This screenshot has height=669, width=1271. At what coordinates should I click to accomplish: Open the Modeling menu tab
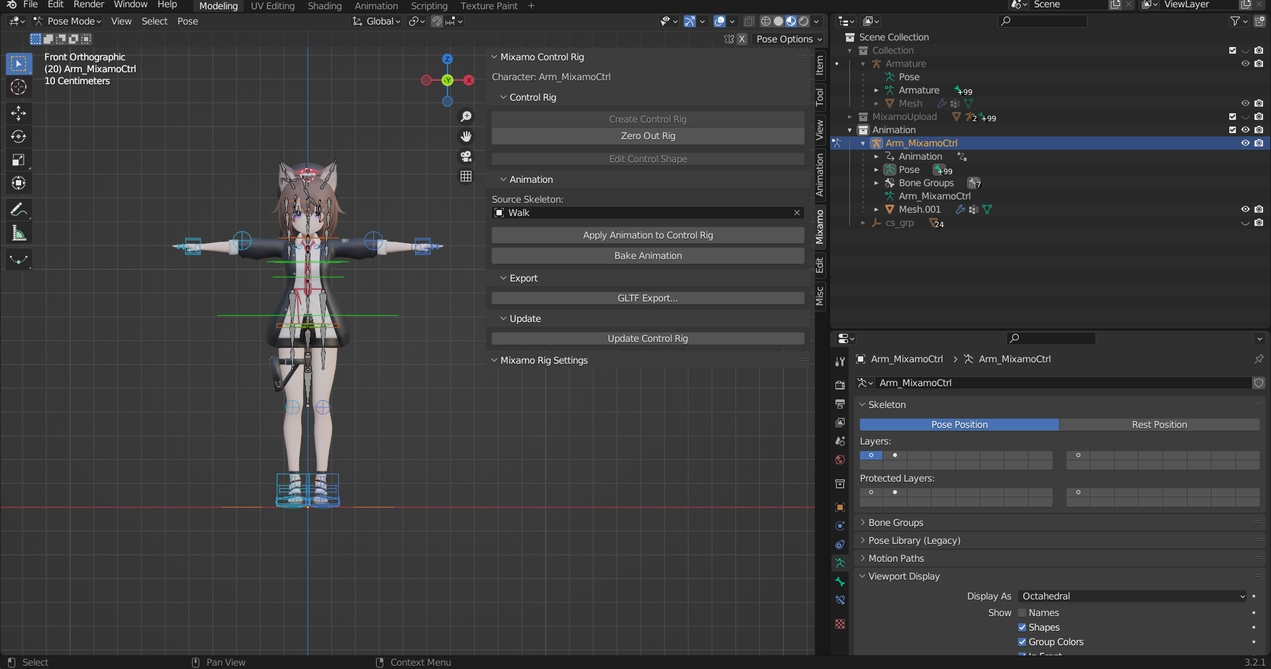(x=217, y=5)
